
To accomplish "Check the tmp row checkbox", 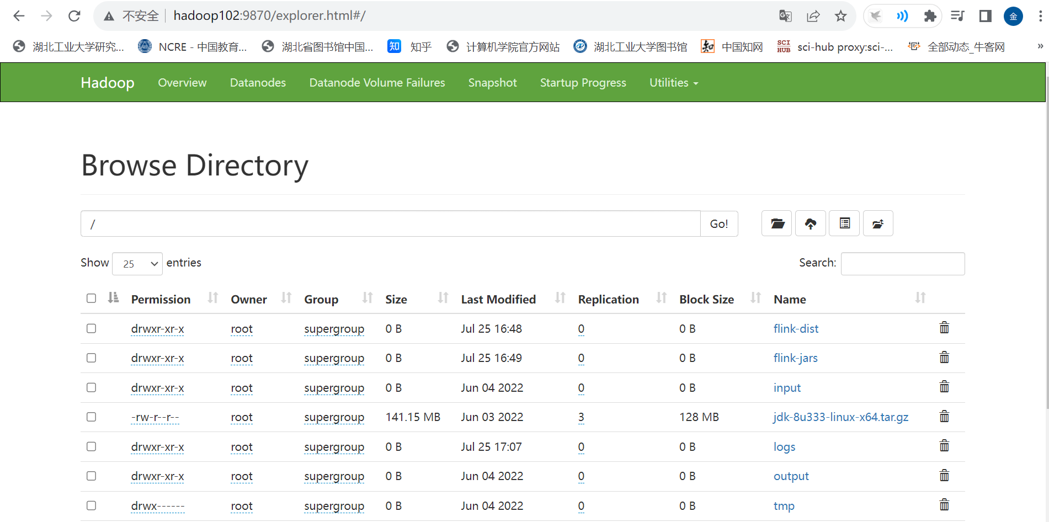I will coord(92,505).
